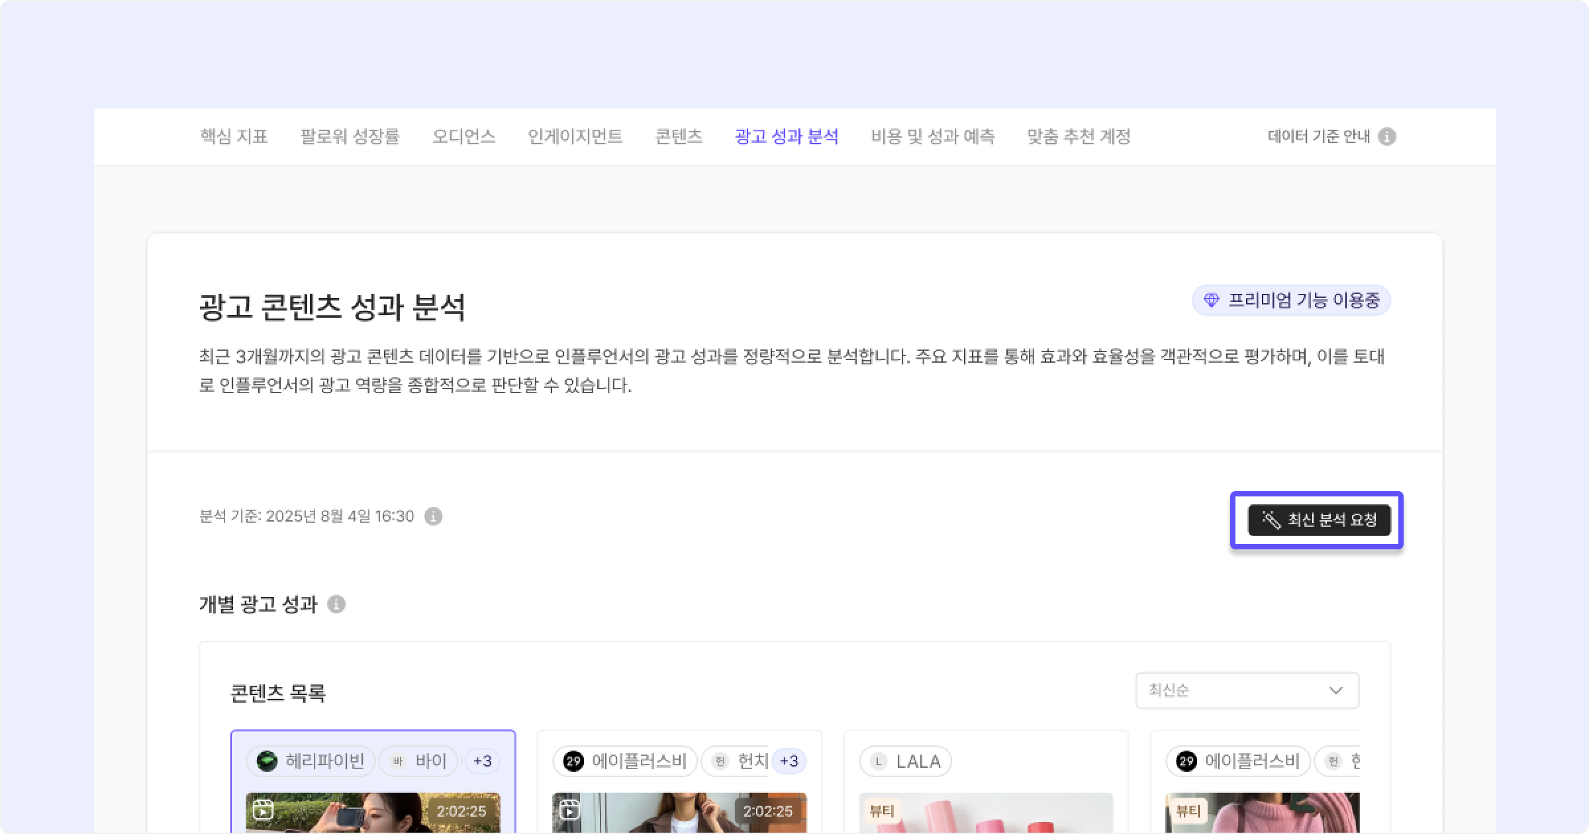Viewport: 1589px width, 834px height.
Task: Click the 바이 brand chip
Action: pos(418,761)
